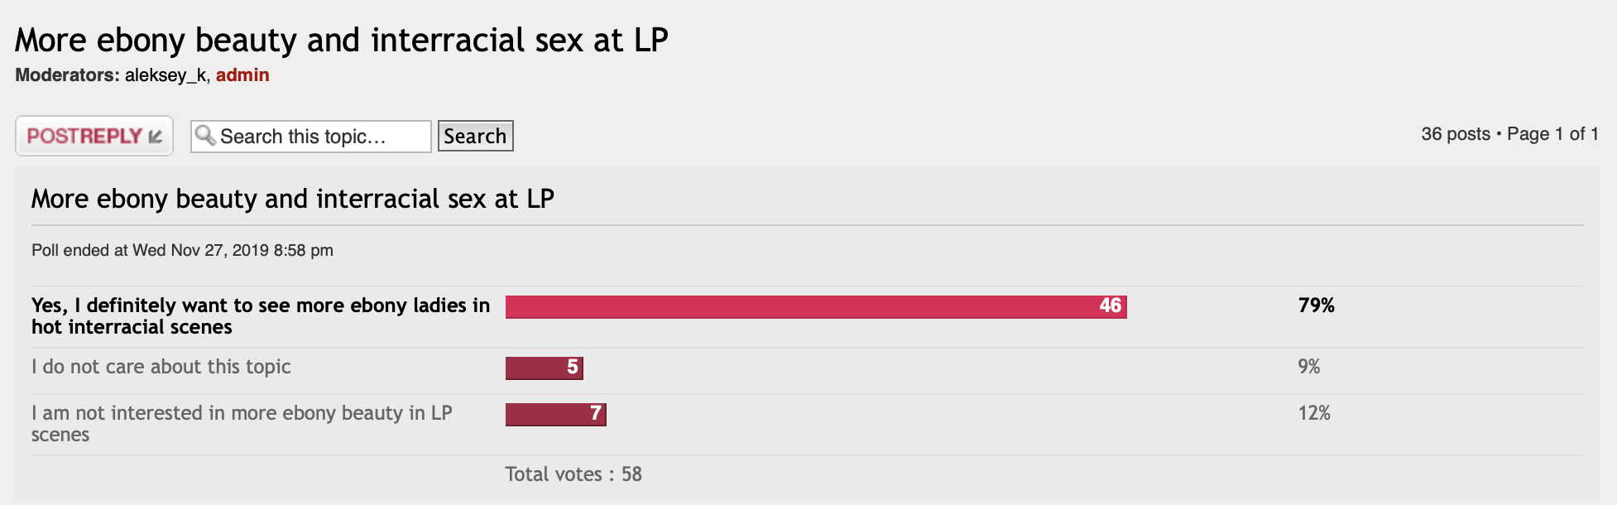Click the poll title heading inside the panel

coord(292,199)
